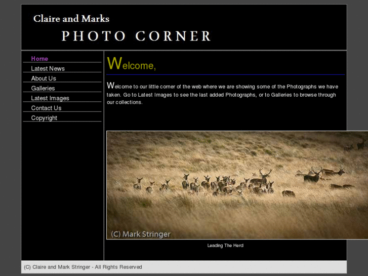This screenshot has height=276, width=368.
Task: Open the About Us page
Action: pyautogui.click(x=44, y=78)
